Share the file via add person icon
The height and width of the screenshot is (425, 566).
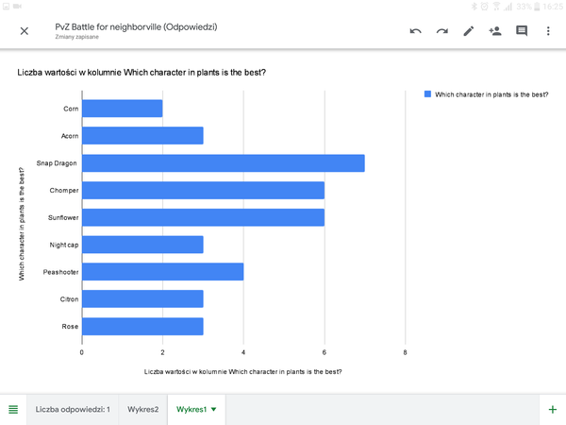coord(494,31)
